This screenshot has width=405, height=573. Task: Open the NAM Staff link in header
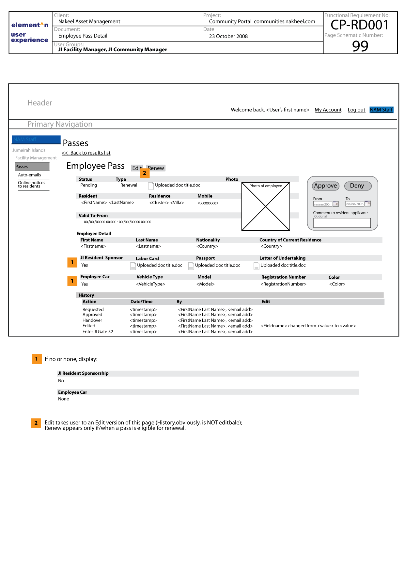click(x=382, y=110)
